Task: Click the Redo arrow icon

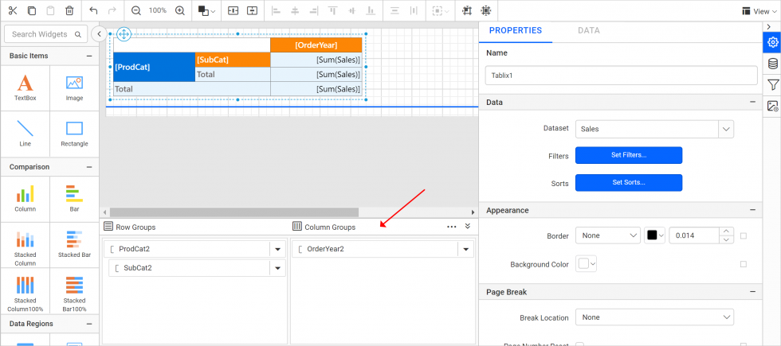Action: click(x=112, y=10)
